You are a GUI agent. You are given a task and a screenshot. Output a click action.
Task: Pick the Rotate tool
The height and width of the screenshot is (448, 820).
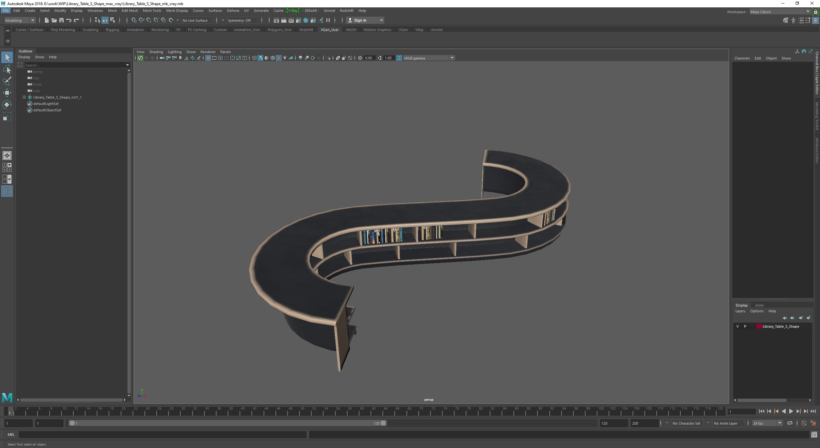pos(7,105)
